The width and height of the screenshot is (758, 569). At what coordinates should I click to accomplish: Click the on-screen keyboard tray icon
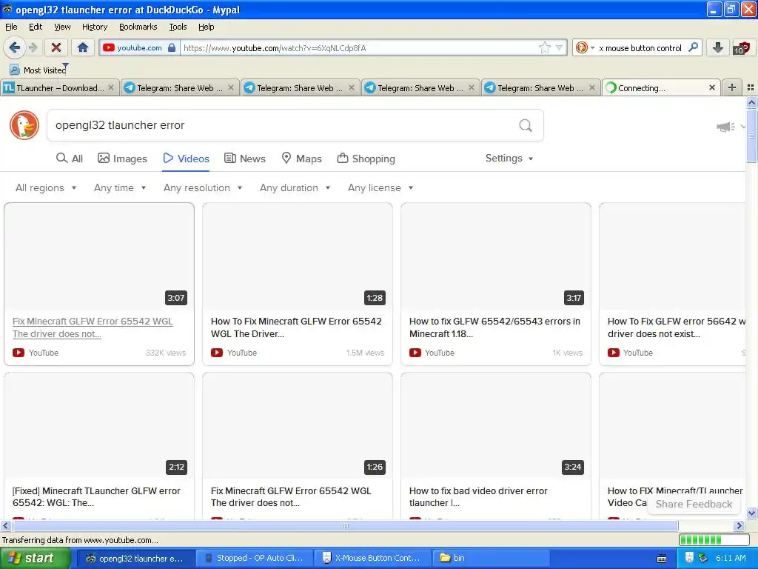(663, 559)
